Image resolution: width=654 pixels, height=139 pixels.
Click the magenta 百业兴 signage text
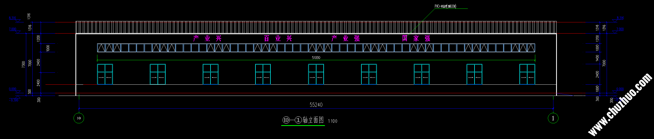[x=278, y=39]
